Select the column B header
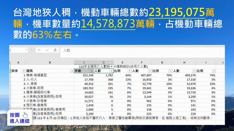The width and height of the screenshot is (234, 131). pos(50,62)
